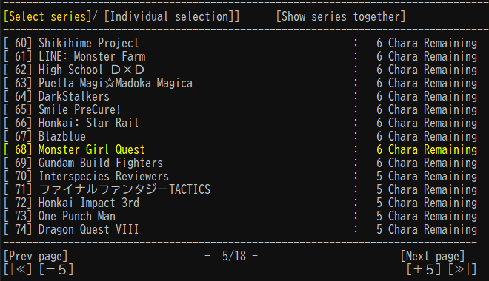Pick One Punch Man entry 73
This screenshot has width=489, height=281.
tap(240, 216)
